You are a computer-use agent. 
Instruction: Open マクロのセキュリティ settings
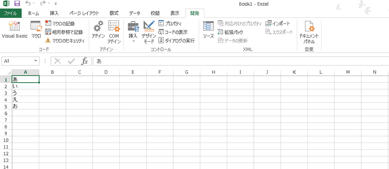65,41
